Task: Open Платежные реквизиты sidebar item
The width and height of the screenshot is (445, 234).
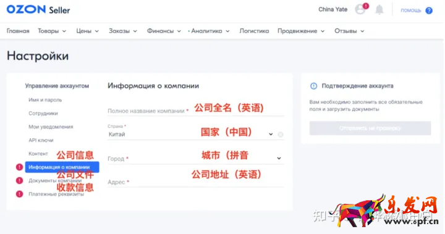Action: [56, 194]
